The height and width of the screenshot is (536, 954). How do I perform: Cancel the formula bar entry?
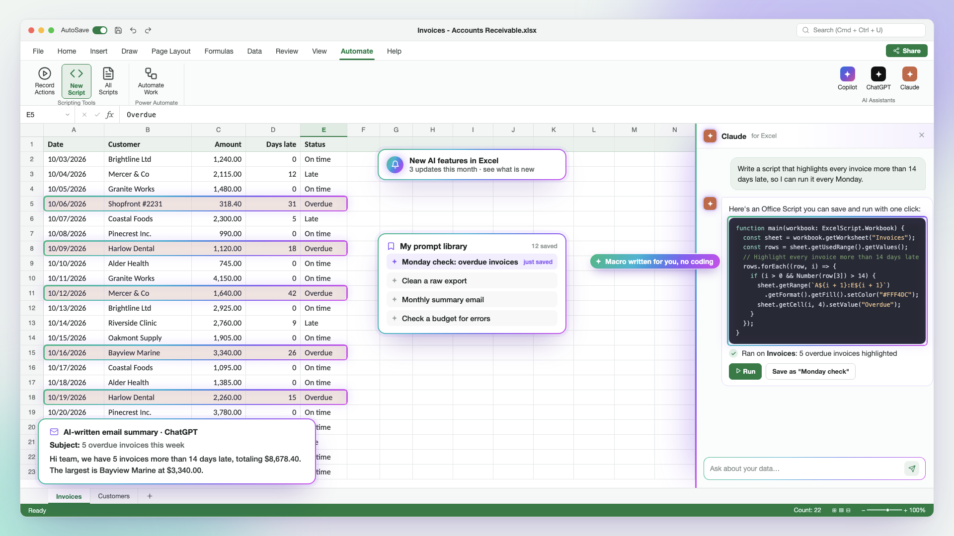[84, 115]
